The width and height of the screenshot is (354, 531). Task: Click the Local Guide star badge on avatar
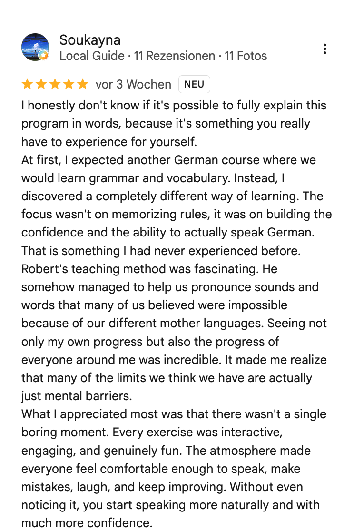pyautogui.click(x=43, y=56)
